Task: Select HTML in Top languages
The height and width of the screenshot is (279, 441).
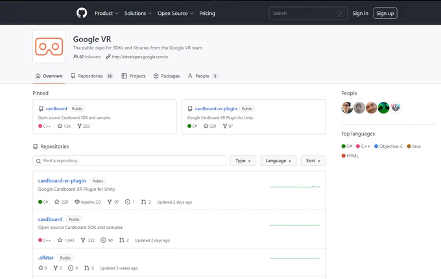Action: pos(350,156)
